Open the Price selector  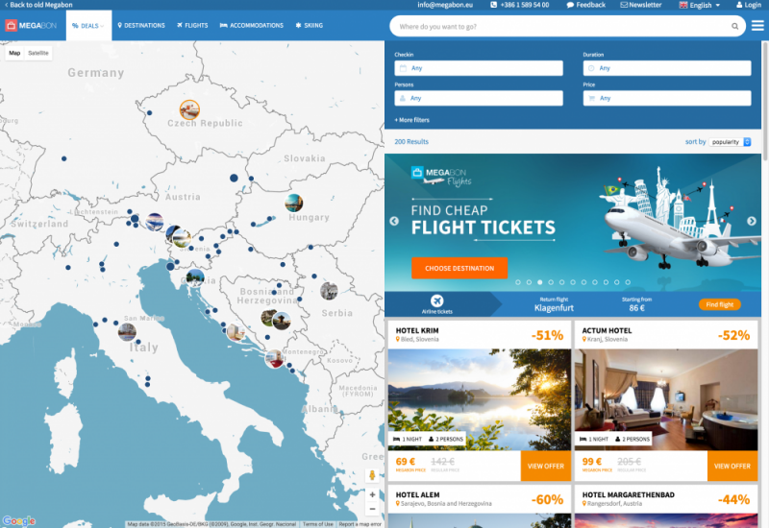click(667, 98)
